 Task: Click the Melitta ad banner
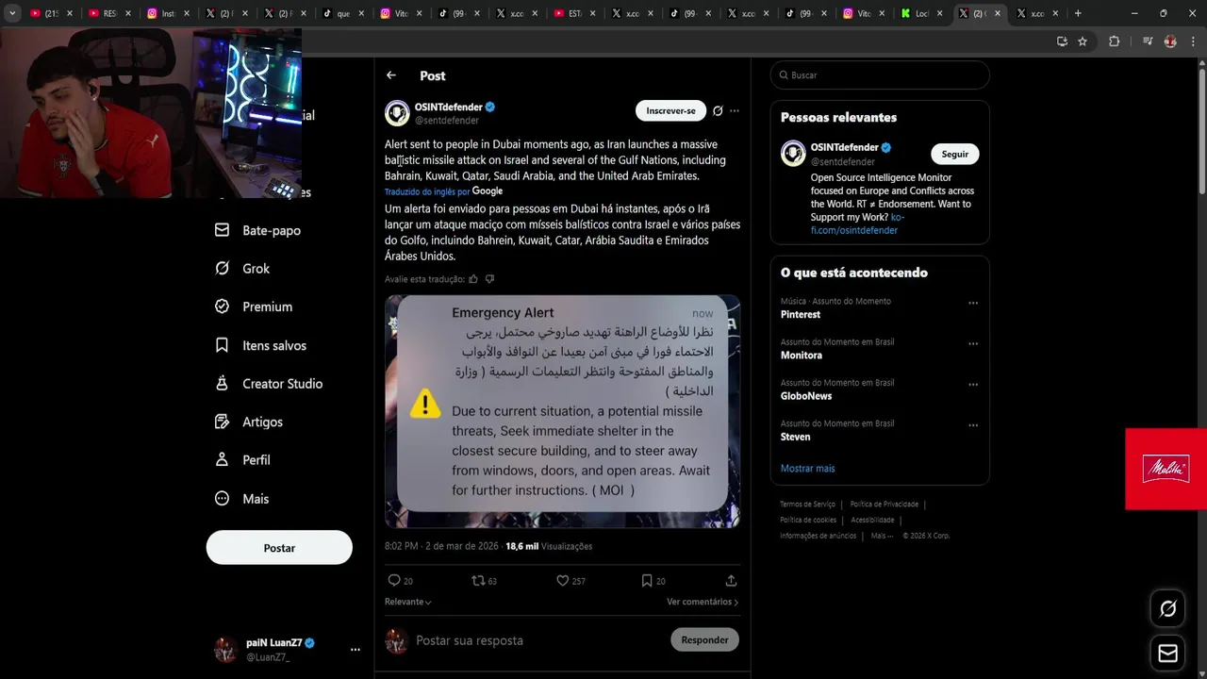[1166, 469]
